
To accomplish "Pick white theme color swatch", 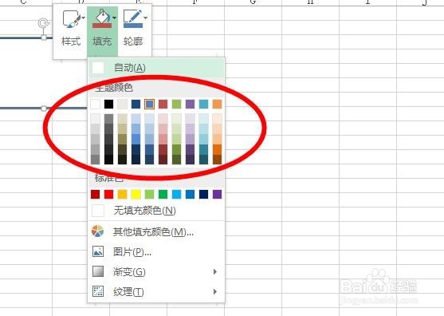I will point(95,104).
